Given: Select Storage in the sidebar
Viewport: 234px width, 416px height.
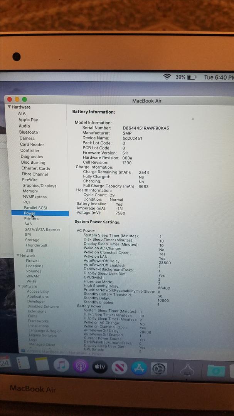Looking at the screenshot, I should (32, 240).
